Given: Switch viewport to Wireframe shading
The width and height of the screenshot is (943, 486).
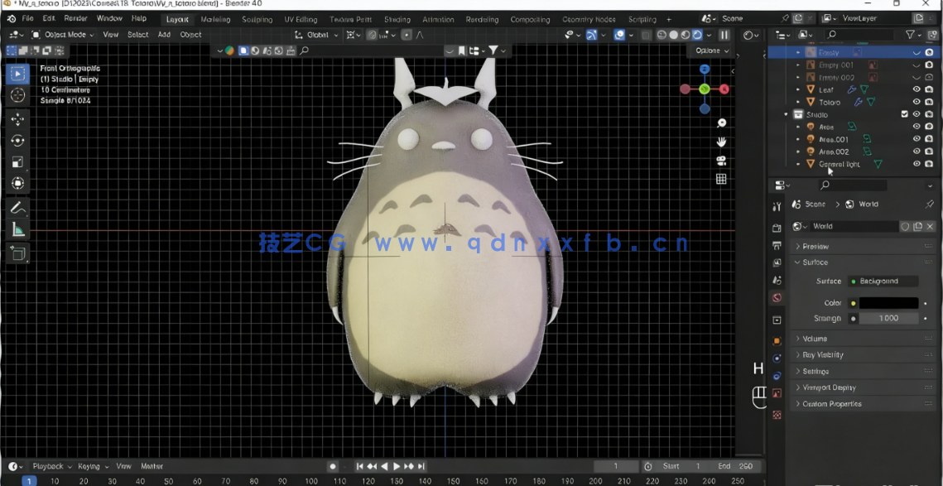Looking at the screenshot, I should (x=662, y=34).
